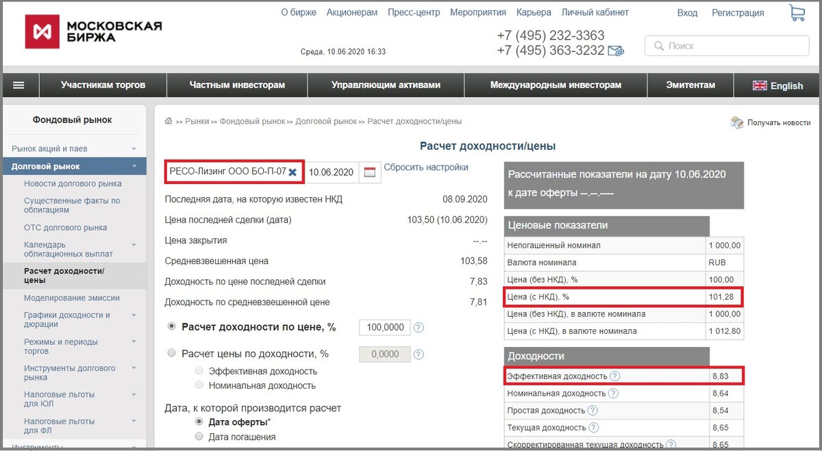Select Расчет цены по доходности radio

[172, 354]
